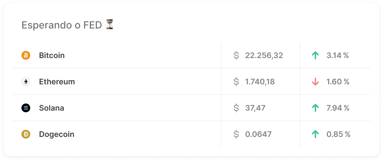383x161 pixels.
Task: Click dollar sign beside Bitcoin price
Action: click(x=236, y=56)
